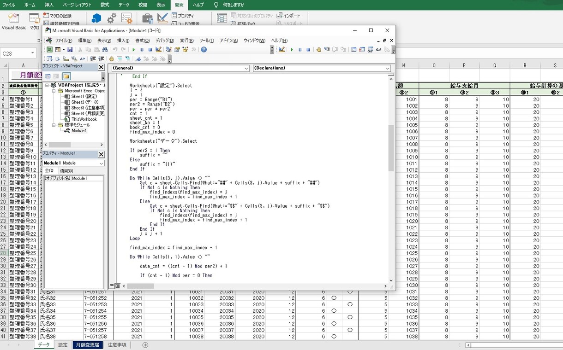
Task: Open the Properties Window toolbar icon
Action: tap(177, 50)
